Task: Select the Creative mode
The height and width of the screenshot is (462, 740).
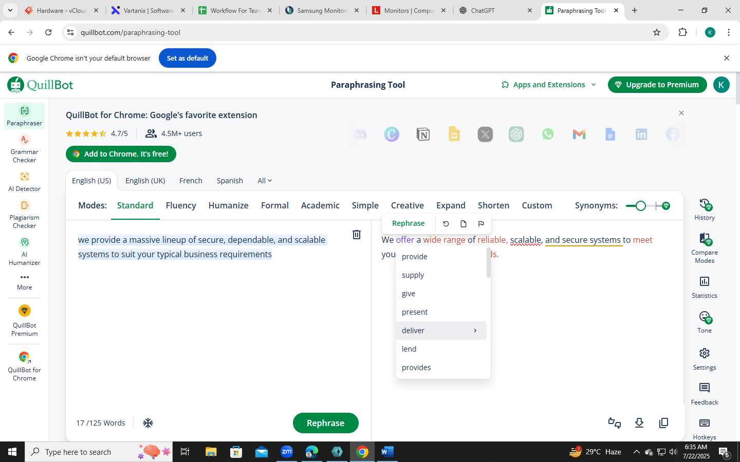Action: coord(408,205)
